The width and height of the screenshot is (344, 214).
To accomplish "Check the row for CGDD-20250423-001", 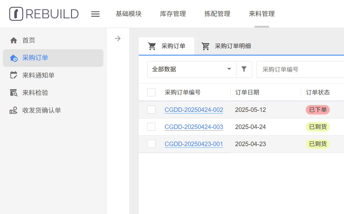I will click(151, 144).
